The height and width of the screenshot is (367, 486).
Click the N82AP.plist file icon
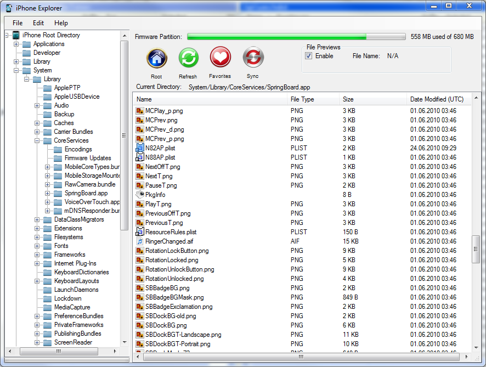click(x=140, y=148)
